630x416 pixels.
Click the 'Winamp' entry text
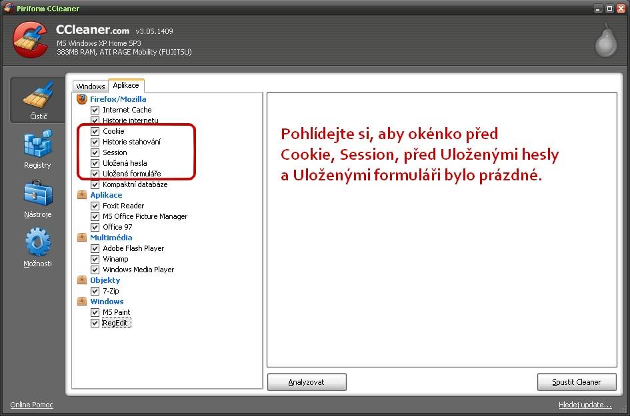[x=116, y=259]
